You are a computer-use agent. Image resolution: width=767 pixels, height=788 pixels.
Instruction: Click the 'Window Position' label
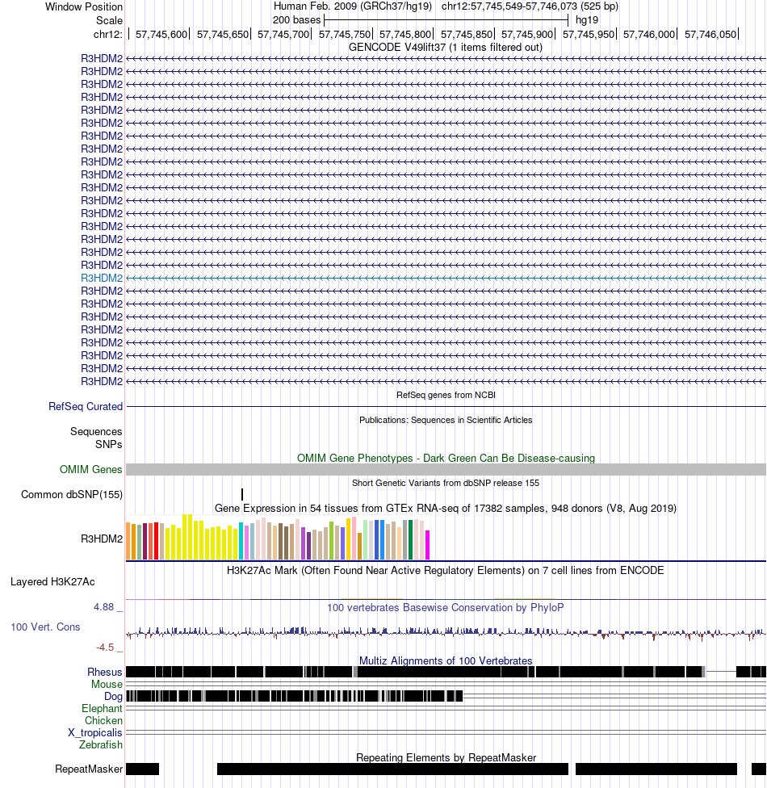(83, 7)
